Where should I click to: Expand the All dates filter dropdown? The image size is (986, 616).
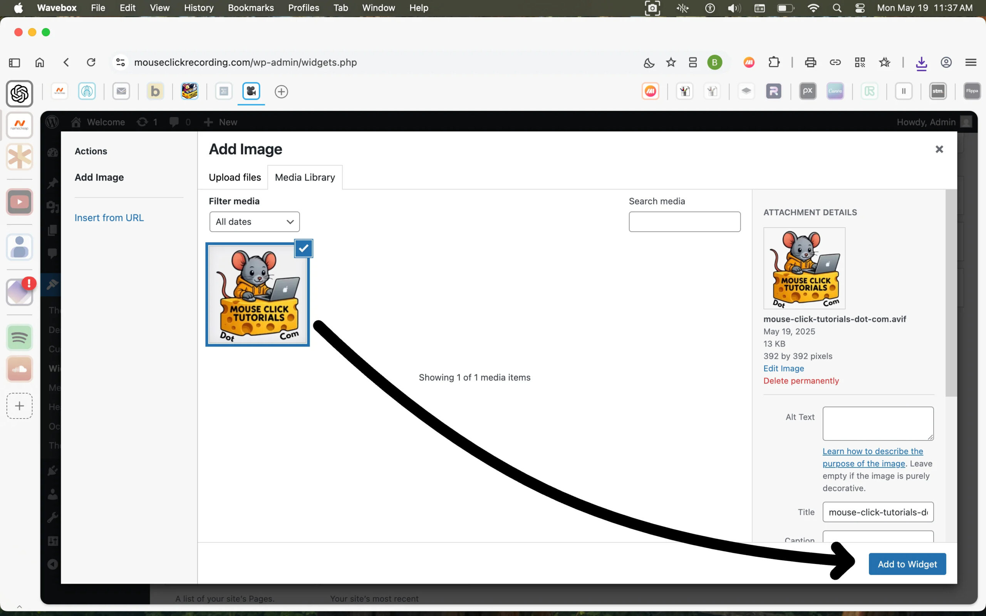click(254, 222)
